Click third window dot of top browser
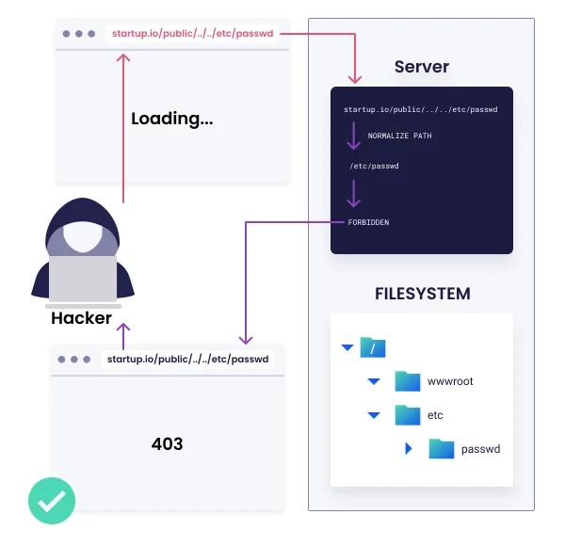 [91, 34]
